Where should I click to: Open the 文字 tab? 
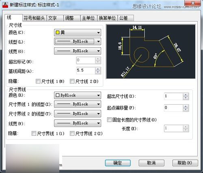pyautogui.click(x=55, y=18)
